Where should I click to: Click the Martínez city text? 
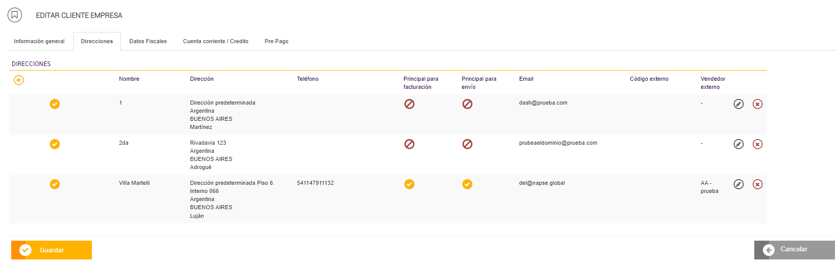tap(201, 127)
